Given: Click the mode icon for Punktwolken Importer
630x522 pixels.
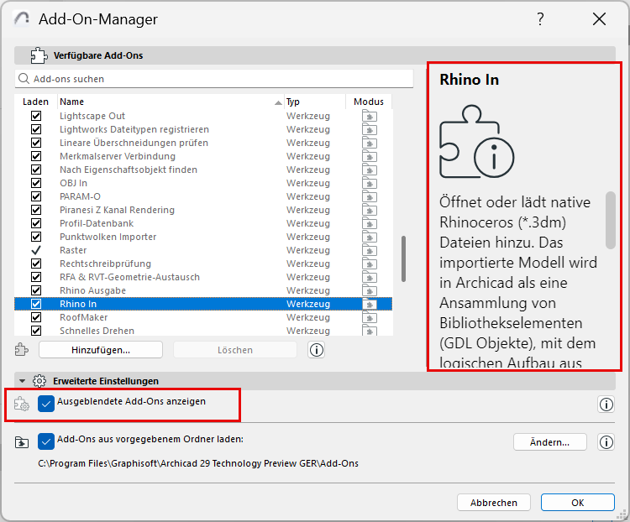Looking at the screenshot, I should 370,238.
